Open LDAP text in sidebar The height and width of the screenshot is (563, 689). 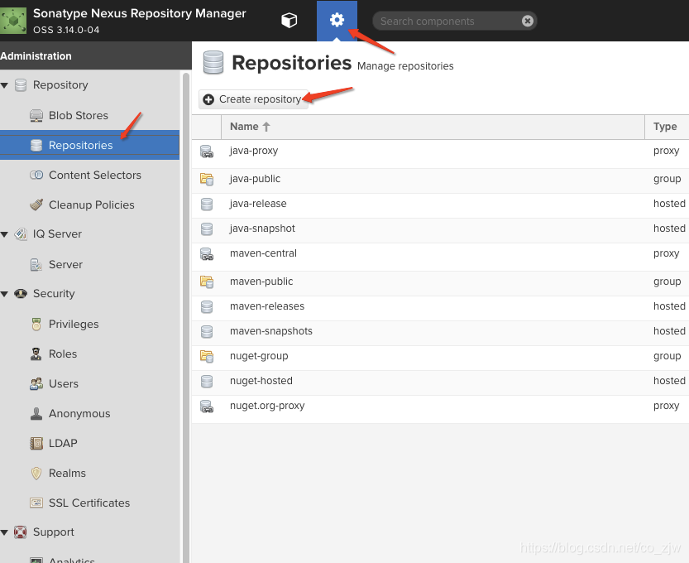[63, 444]
